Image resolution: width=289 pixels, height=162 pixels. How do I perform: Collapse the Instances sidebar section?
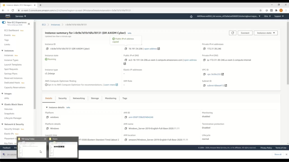[2, 51]
